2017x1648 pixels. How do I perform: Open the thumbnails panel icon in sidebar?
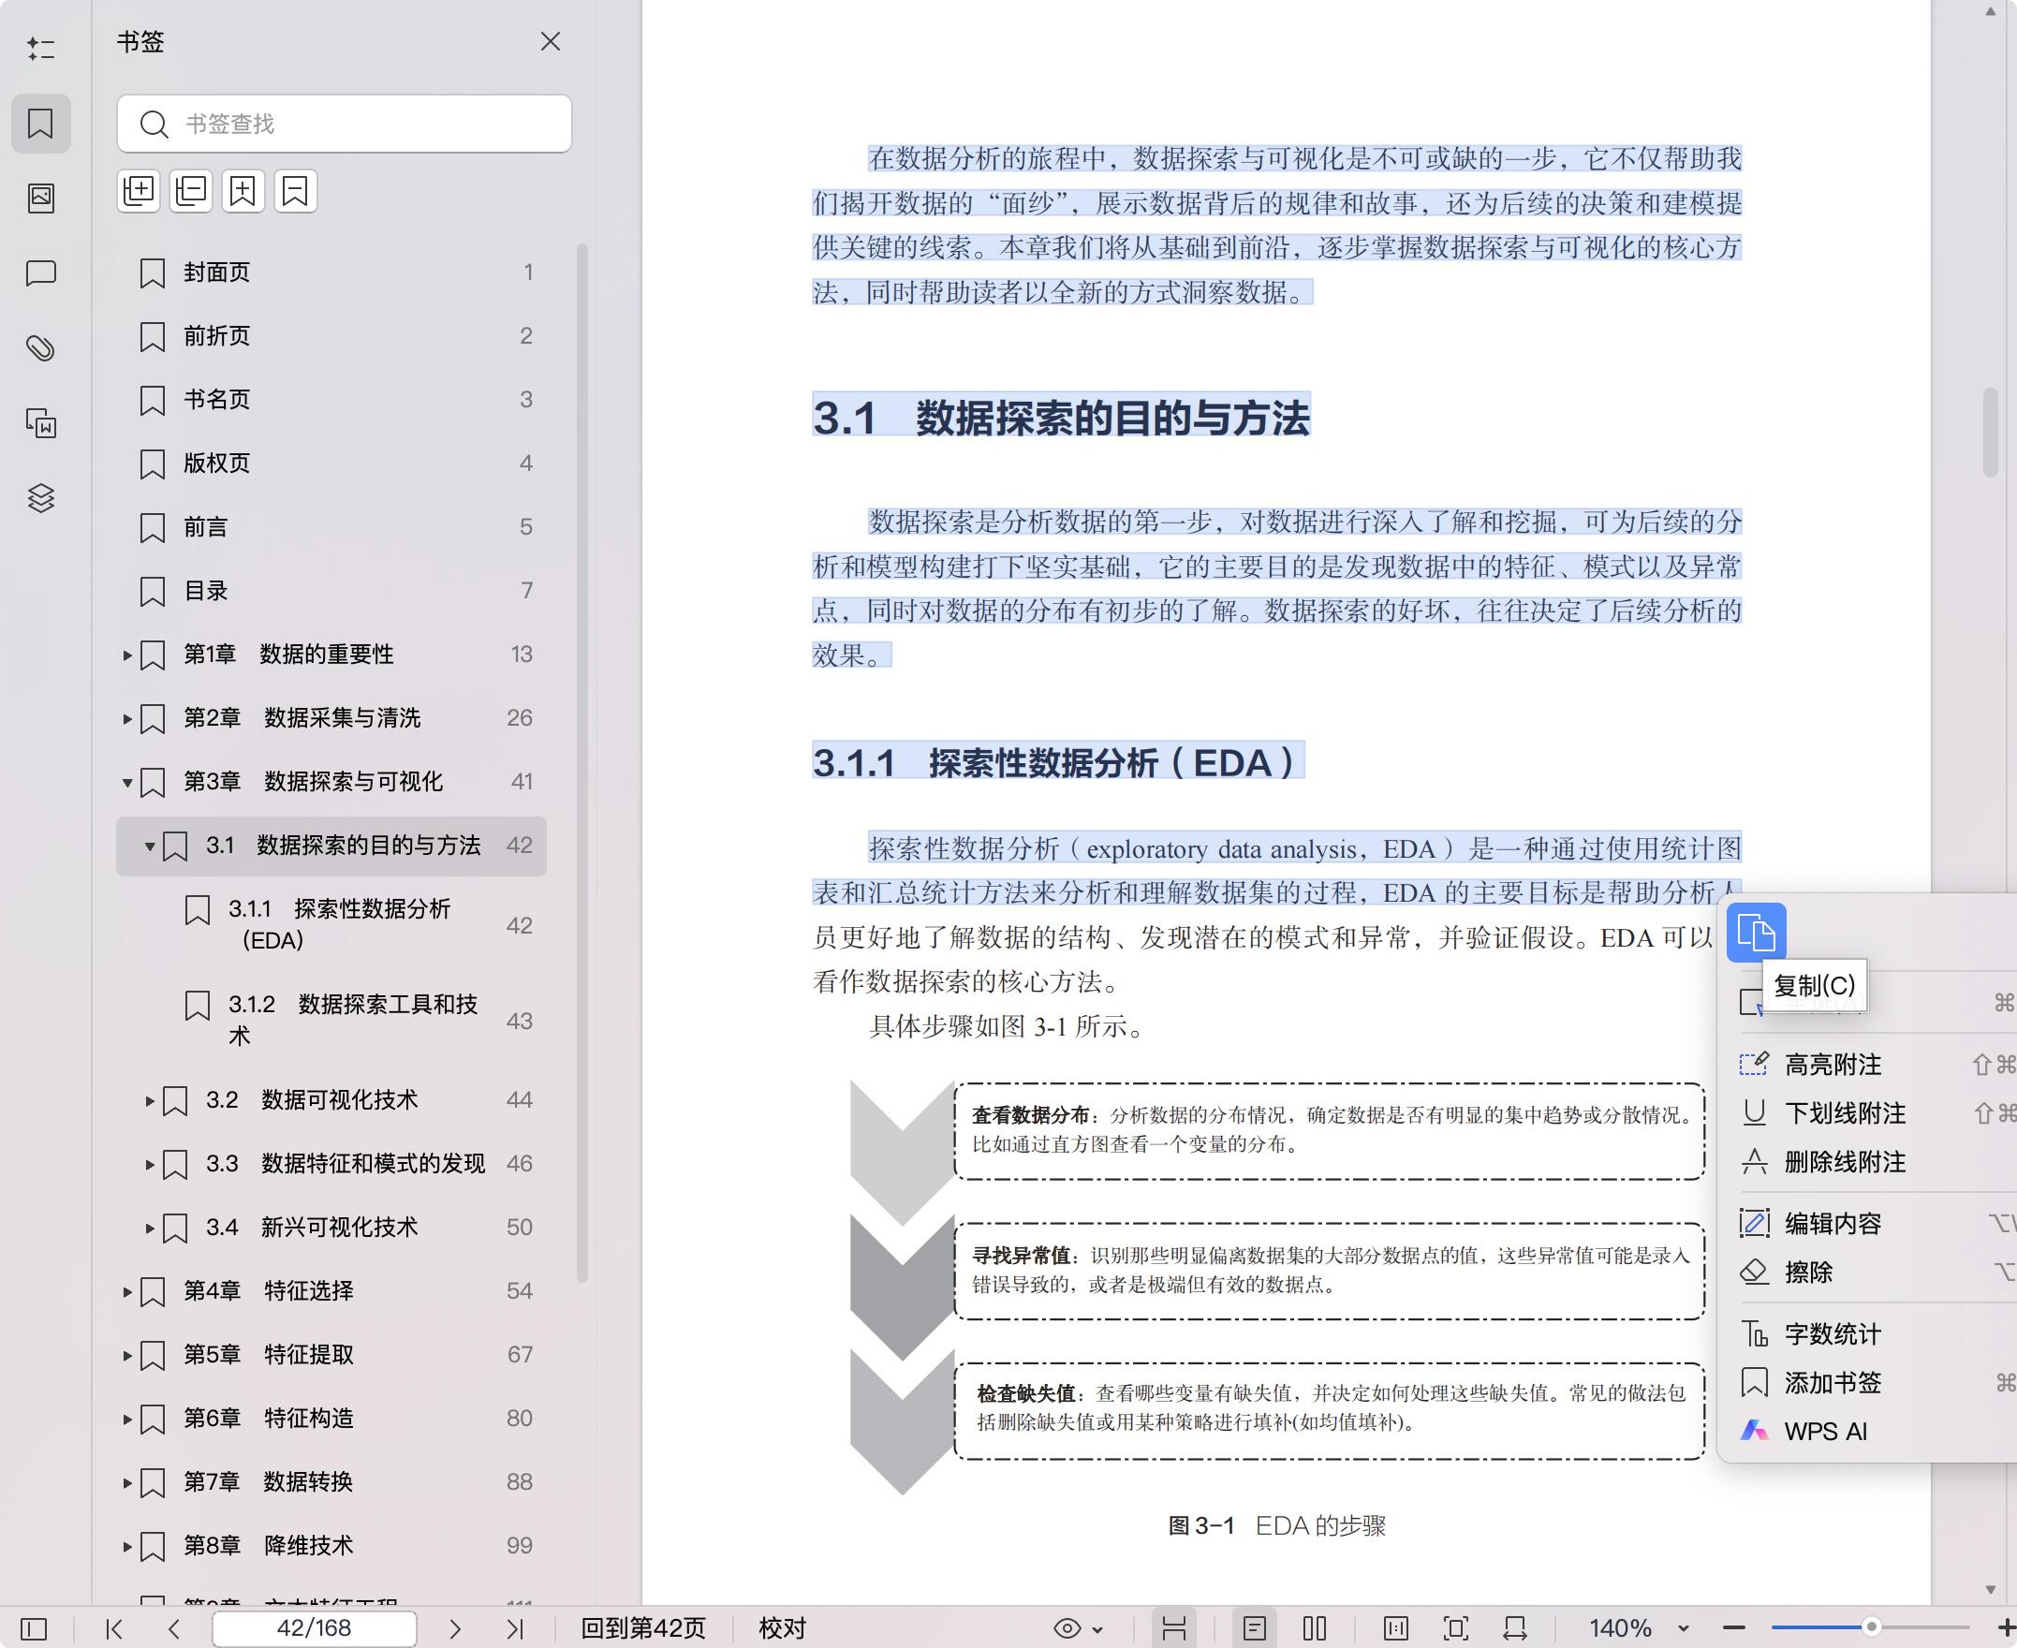pyautogui.click(x=41, y=199)
